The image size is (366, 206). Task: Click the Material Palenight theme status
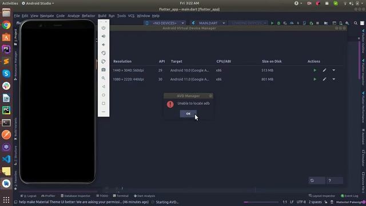point(349,202)
